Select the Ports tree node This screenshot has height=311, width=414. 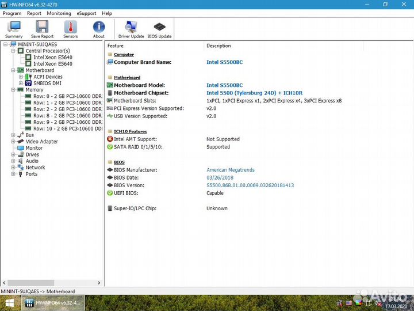click(32, 174)
